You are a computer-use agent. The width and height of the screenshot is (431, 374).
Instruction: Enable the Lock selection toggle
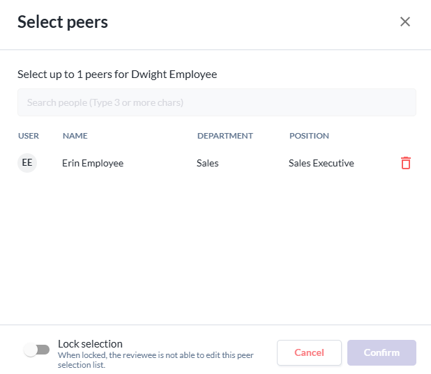tap(36, 350)
